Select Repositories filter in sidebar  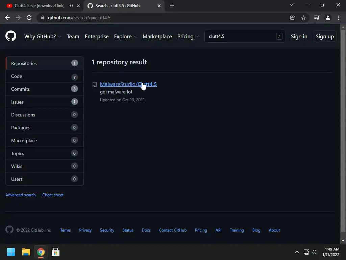pos(45,63)
